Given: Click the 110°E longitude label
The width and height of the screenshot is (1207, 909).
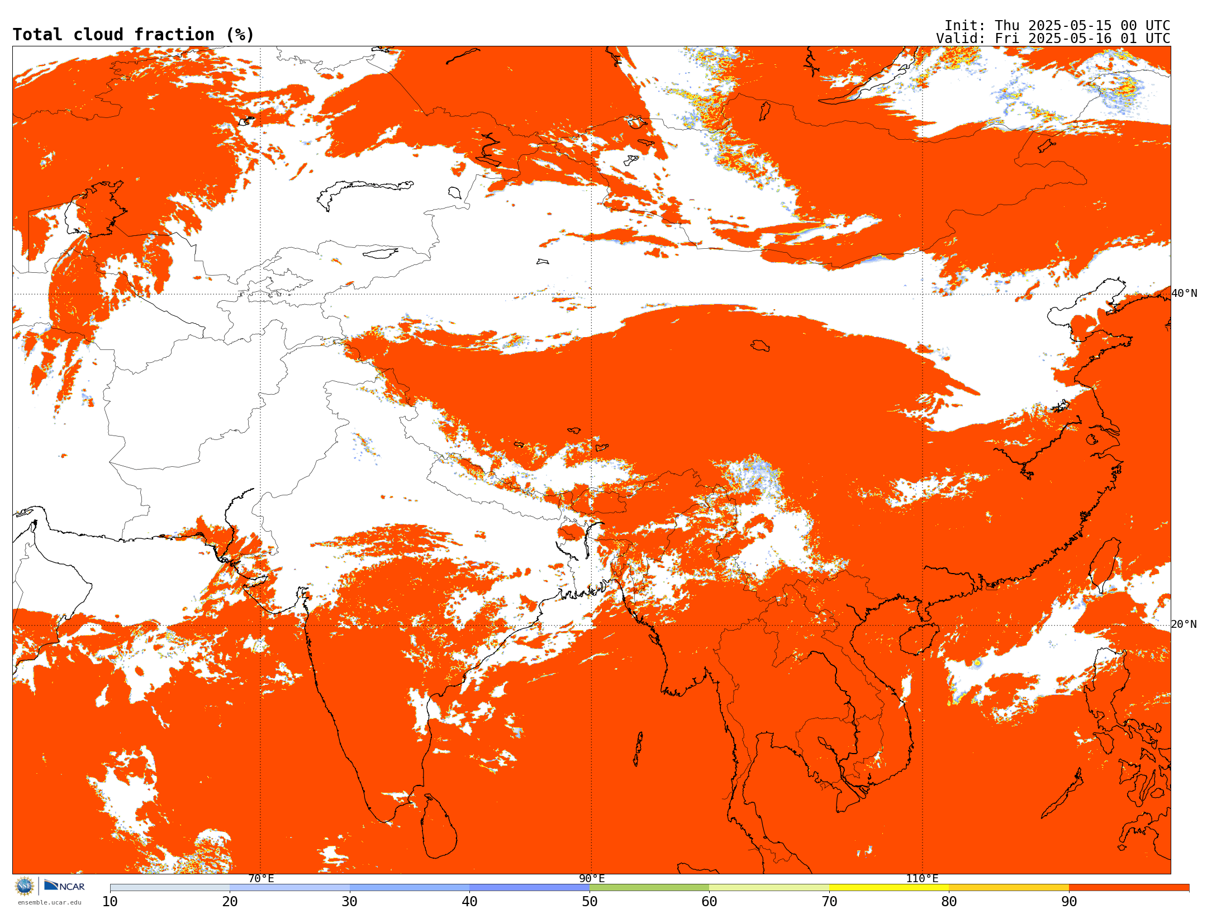Looking at the screenshot, I should (x=922, y=879).
